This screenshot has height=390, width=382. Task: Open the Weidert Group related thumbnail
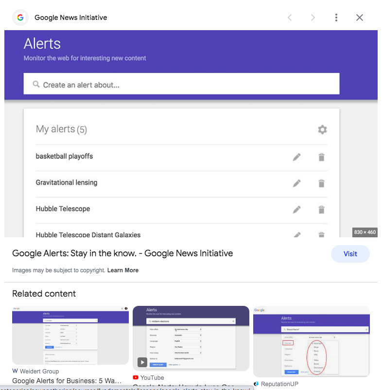[x=70, y=335]
